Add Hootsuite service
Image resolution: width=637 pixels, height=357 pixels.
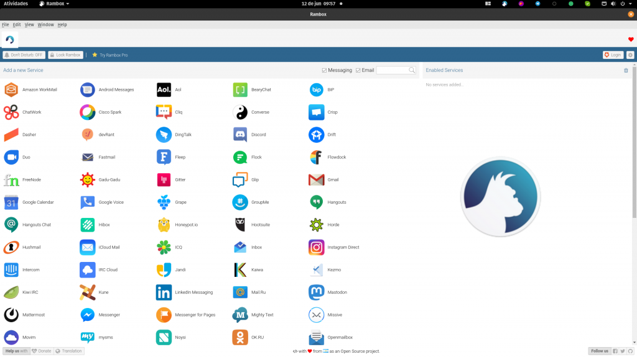click(251, 225)
